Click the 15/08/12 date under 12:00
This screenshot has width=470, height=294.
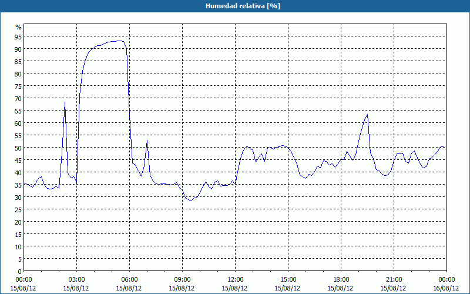pos(234,288)
